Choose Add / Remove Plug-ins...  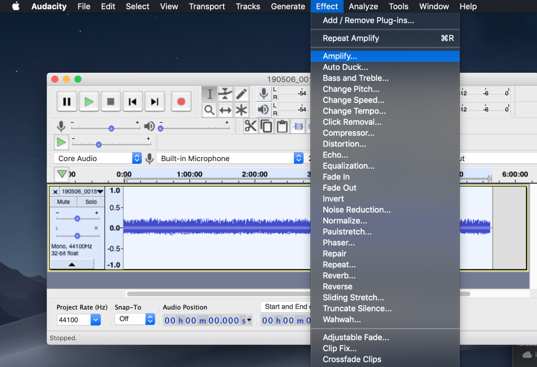click(x=385, y=20)
